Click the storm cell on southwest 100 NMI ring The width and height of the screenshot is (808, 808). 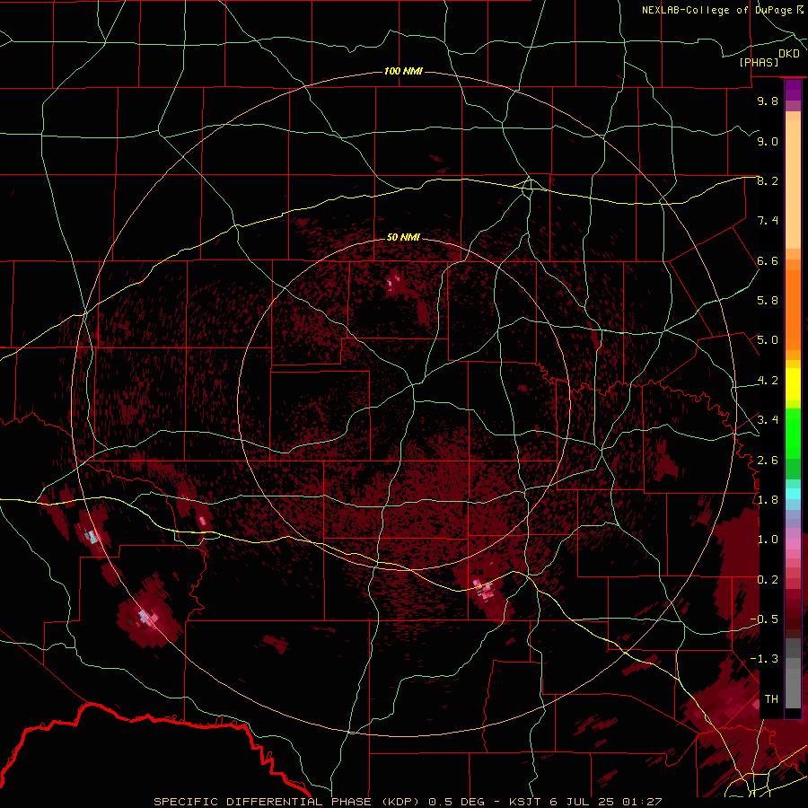point(149,614)
